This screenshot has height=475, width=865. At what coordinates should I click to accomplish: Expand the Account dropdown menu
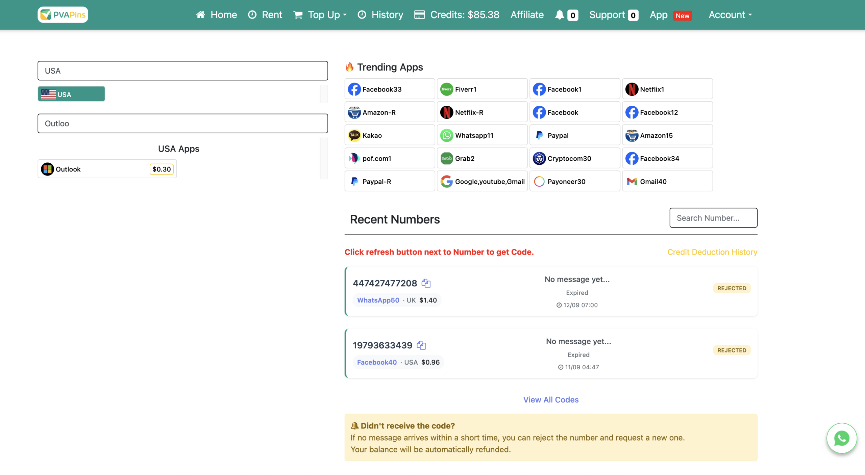(730, 15)
